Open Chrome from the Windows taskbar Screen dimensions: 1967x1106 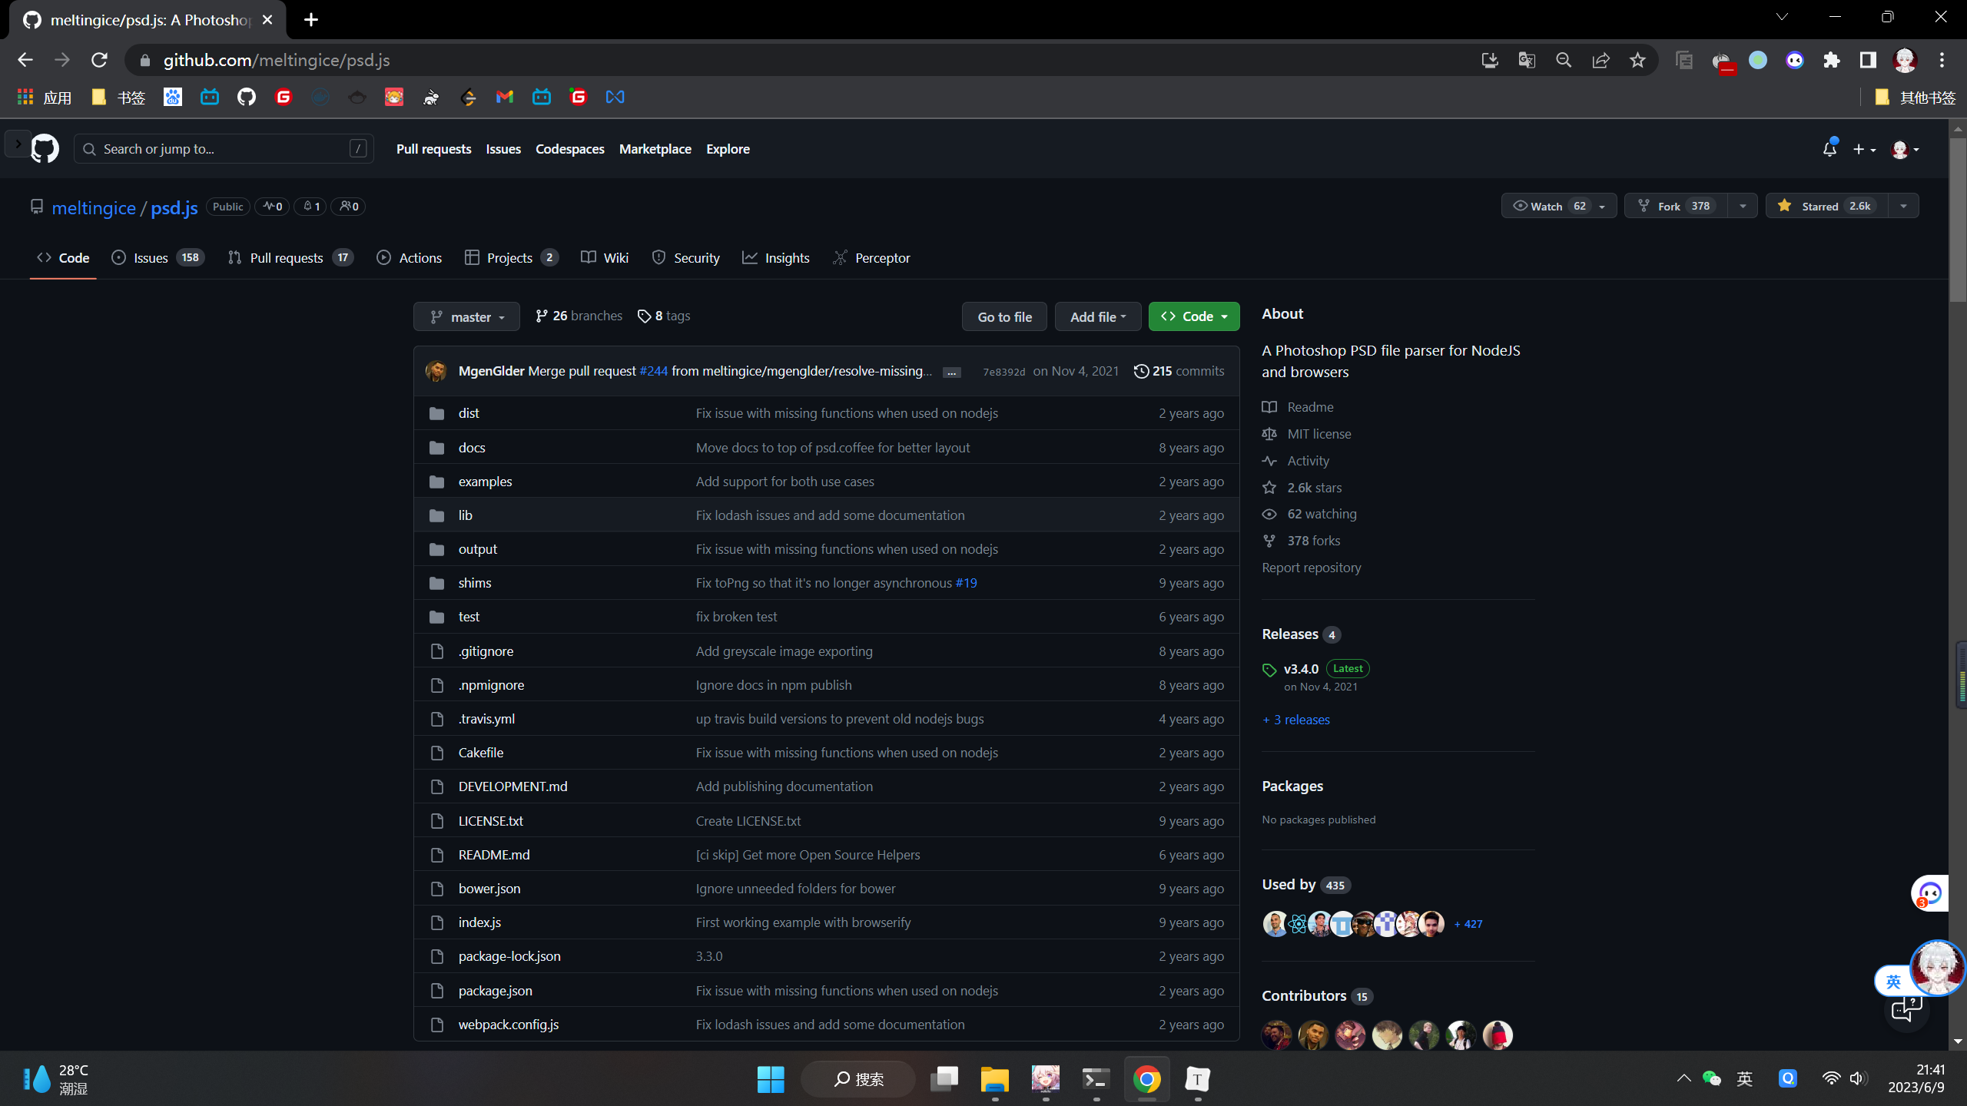[1146, 1079]
